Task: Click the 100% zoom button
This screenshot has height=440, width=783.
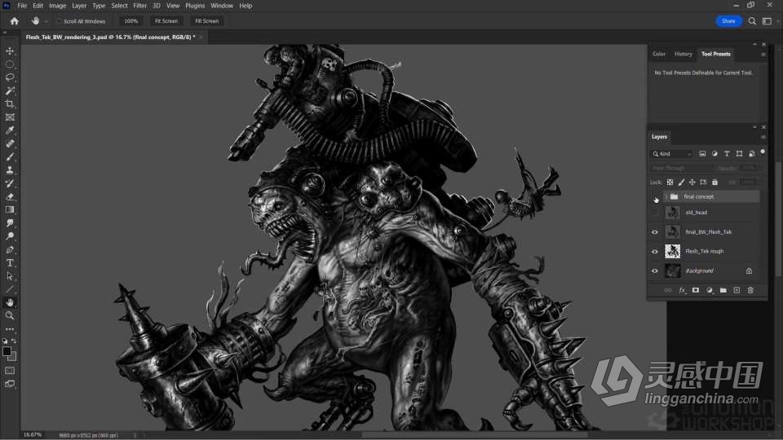Action: point(130,21)
